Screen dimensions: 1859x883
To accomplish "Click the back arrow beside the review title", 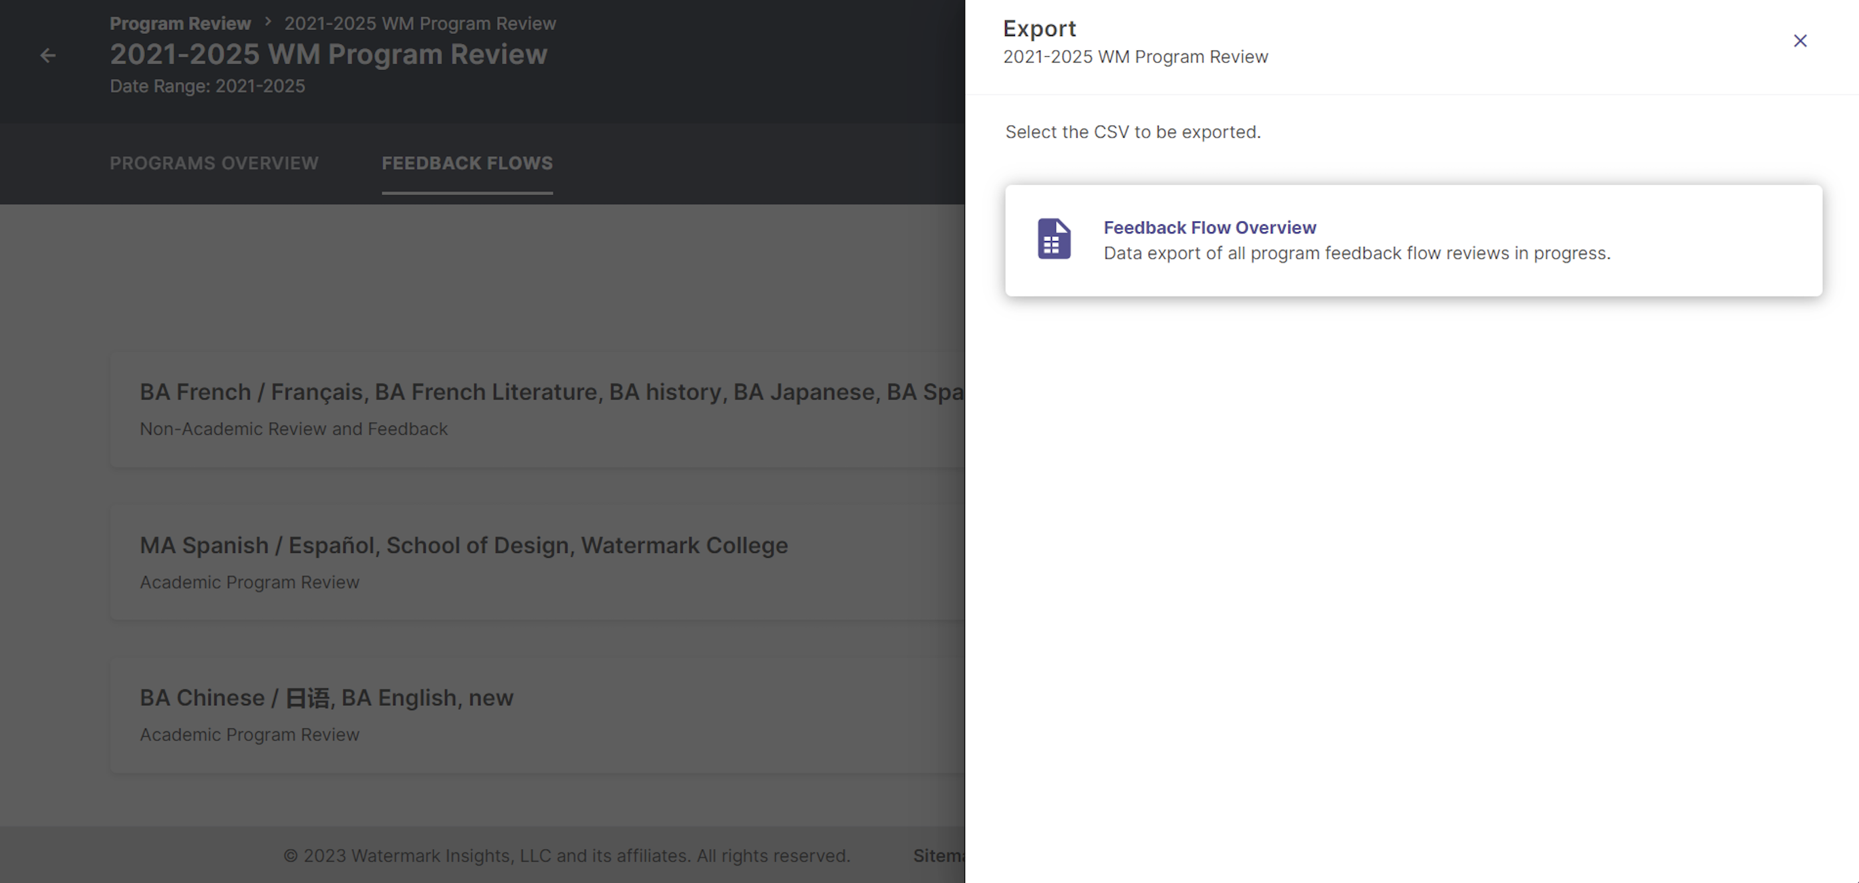I will pos(47,55).
